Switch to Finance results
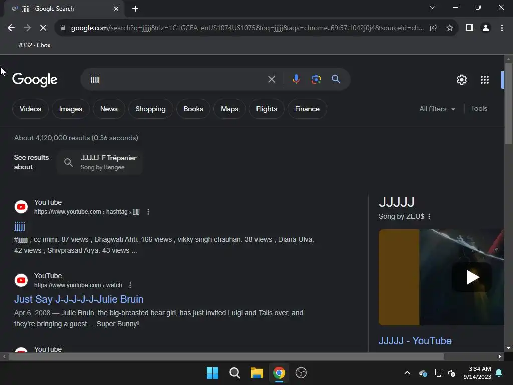 point(307,109)
